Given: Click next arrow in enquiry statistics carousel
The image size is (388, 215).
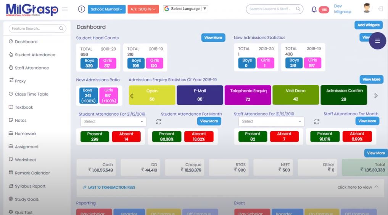Looking at the screenshot, I should [x=376, y=96].
